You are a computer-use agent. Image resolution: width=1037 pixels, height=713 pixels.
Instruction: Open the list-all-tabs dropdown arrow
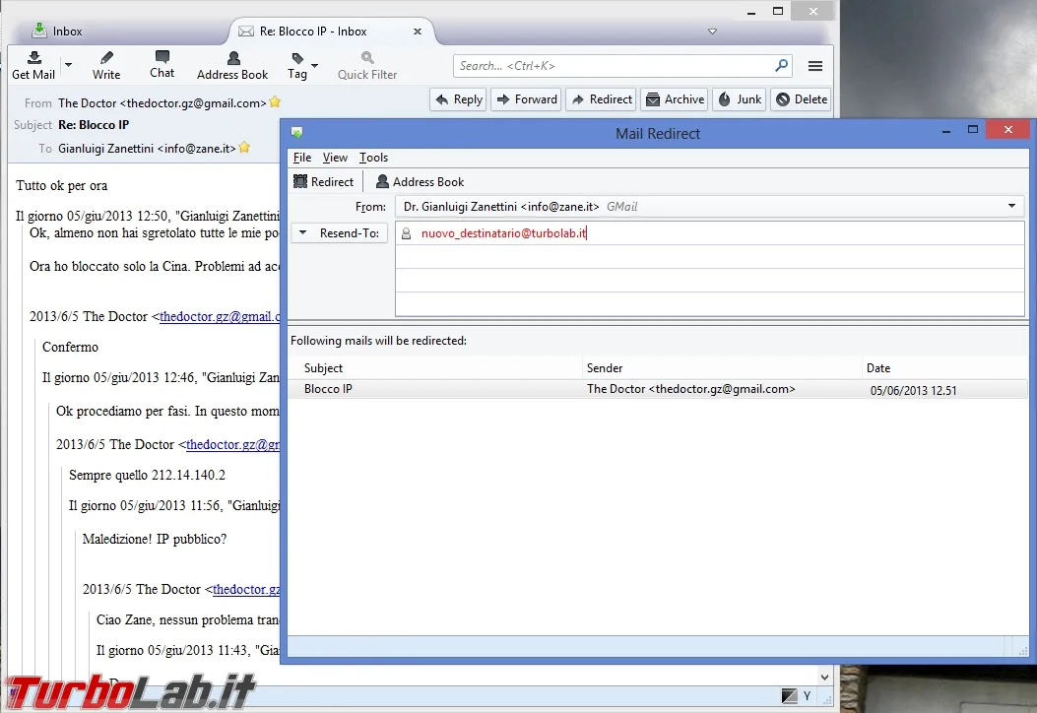tap(712, 32)
